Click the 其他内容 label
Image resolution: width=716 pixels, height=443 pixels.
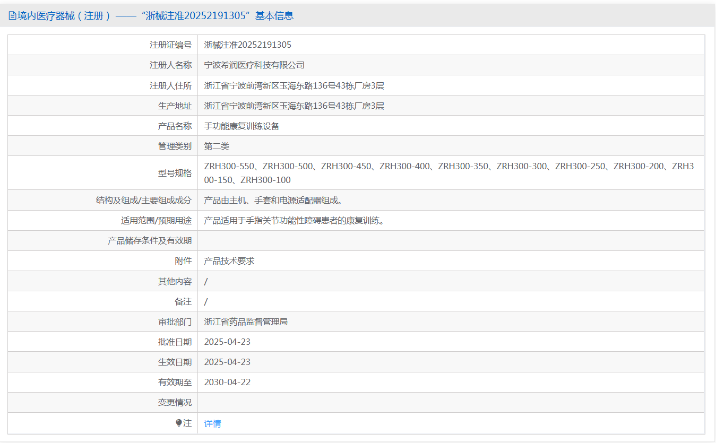tap(175, 281)
